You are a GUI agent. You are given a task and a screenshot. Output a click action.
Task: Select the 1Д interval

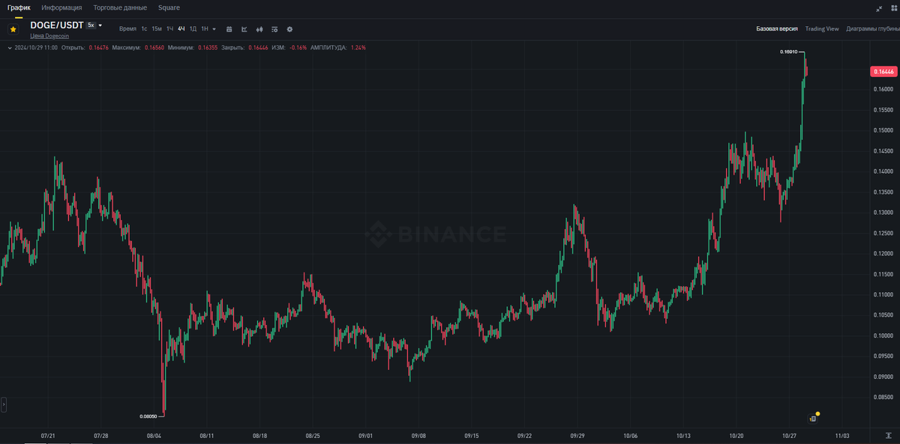point(193,28)
